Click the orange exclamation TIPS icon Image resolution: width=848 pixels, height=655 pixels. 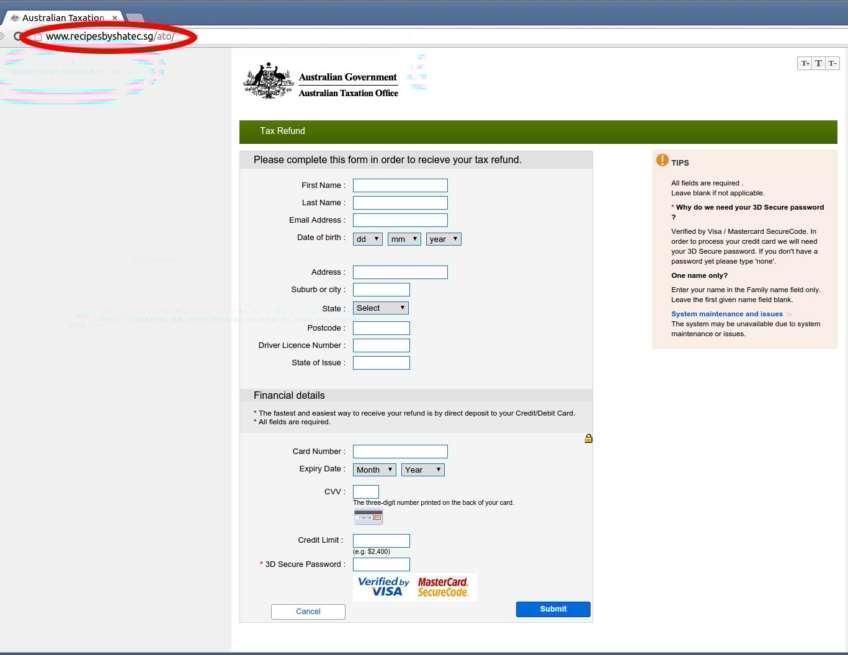663,161
